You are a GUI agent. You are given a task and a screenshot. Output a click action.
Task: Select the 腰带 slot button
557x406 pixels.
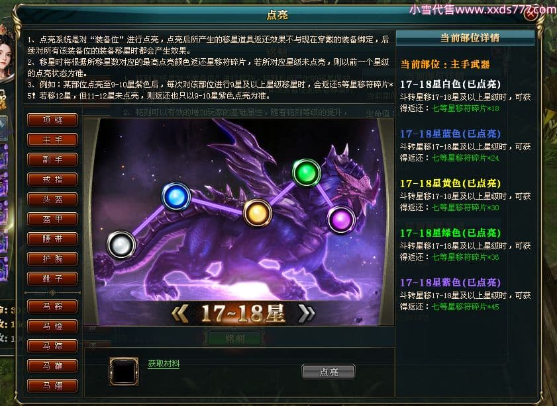tap(52, 239)
